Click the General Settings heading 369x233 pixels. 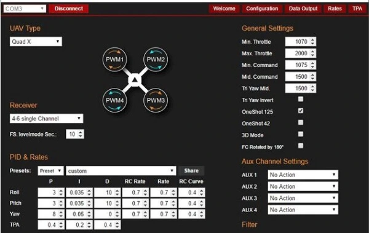click(x=268, y=28)
